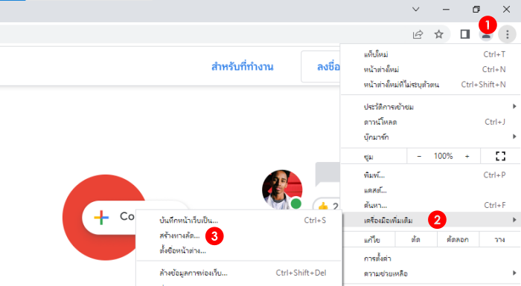Click วาง (Paste) in edit row
Screen dimensions: 521x286
[x=499, y=239]
